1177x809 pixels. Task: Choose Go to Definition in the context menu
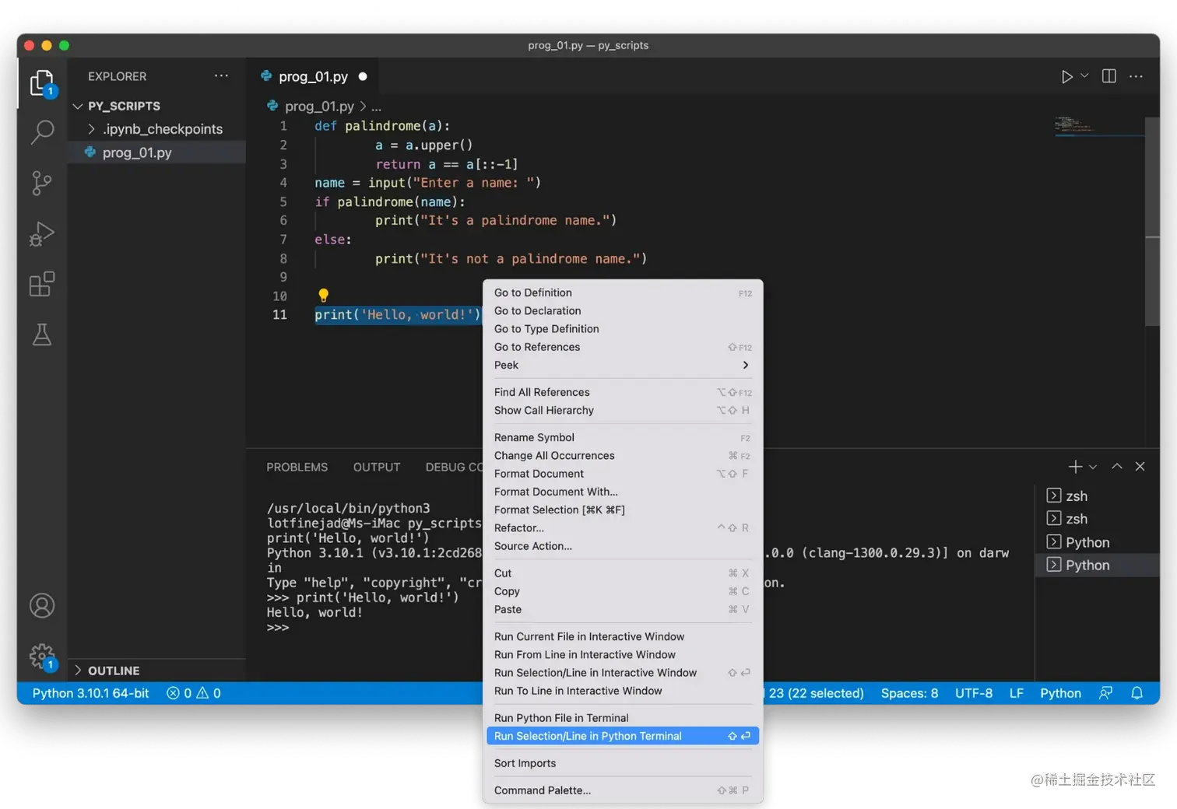point(623,292)
